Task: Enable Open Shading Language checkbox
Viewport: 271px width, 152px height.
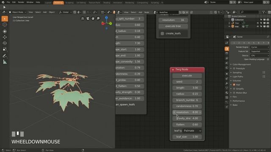Action: 268,59
